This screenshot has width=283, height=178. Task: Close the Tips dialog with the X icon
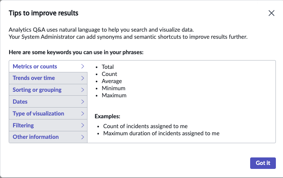click(x=271, y=13)
